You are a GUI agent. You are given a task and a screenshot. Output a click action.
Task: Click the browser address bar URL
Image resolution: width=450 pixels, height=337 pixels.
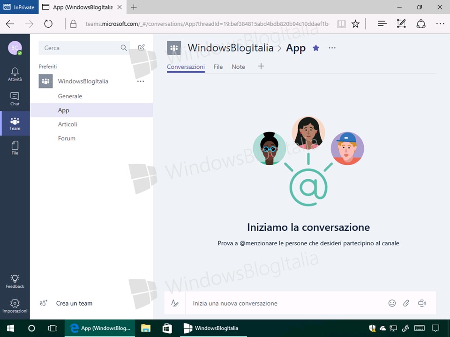(x=207, y=24)
